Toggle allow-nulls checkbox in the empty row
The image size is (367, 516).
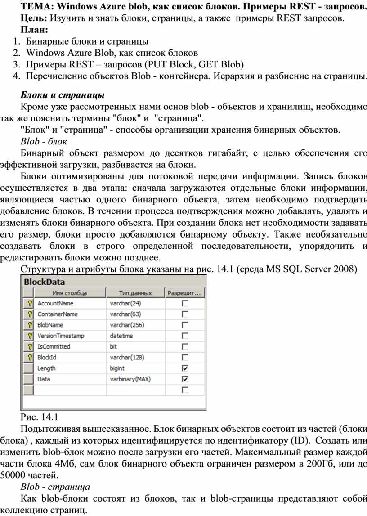pyautogui.click(x=185, y=390)
